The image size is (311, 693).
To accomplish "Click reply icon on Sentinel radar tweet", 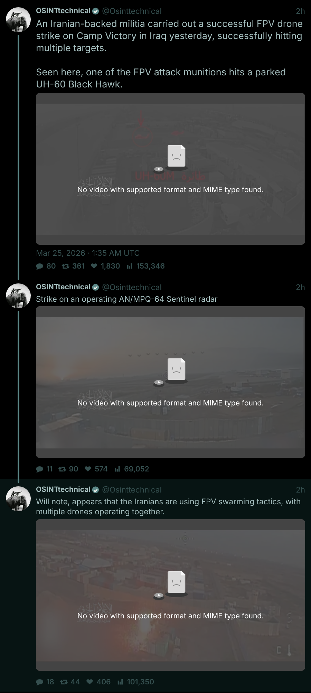I will [40, 469].
